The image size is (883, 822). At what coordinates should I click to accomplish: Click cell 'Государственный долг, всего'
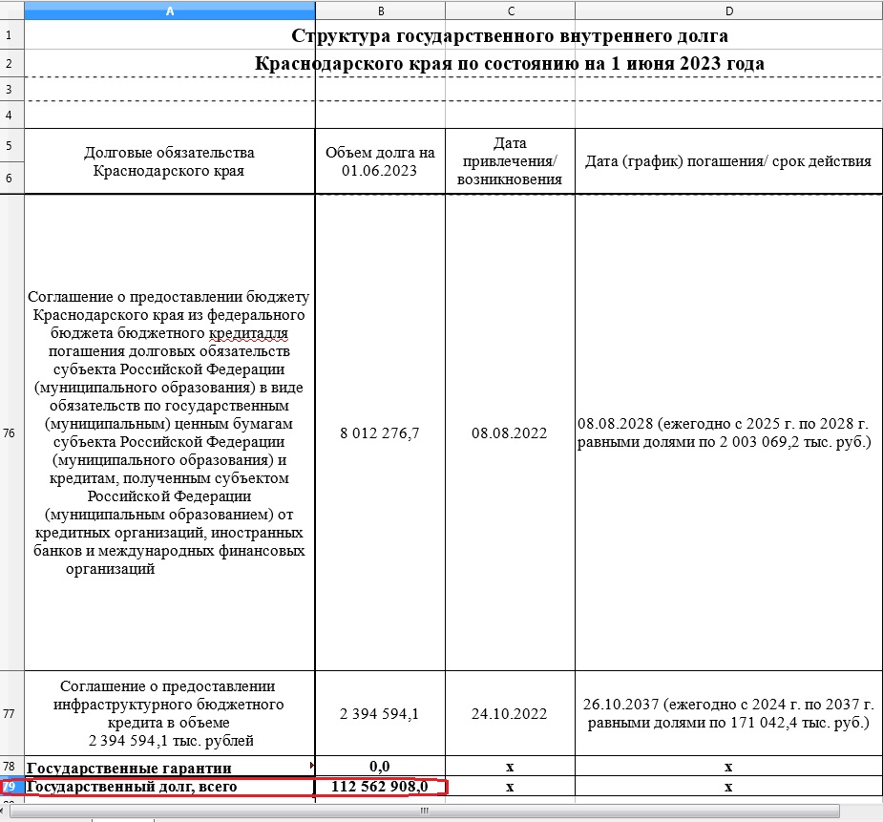coord(169,786)
